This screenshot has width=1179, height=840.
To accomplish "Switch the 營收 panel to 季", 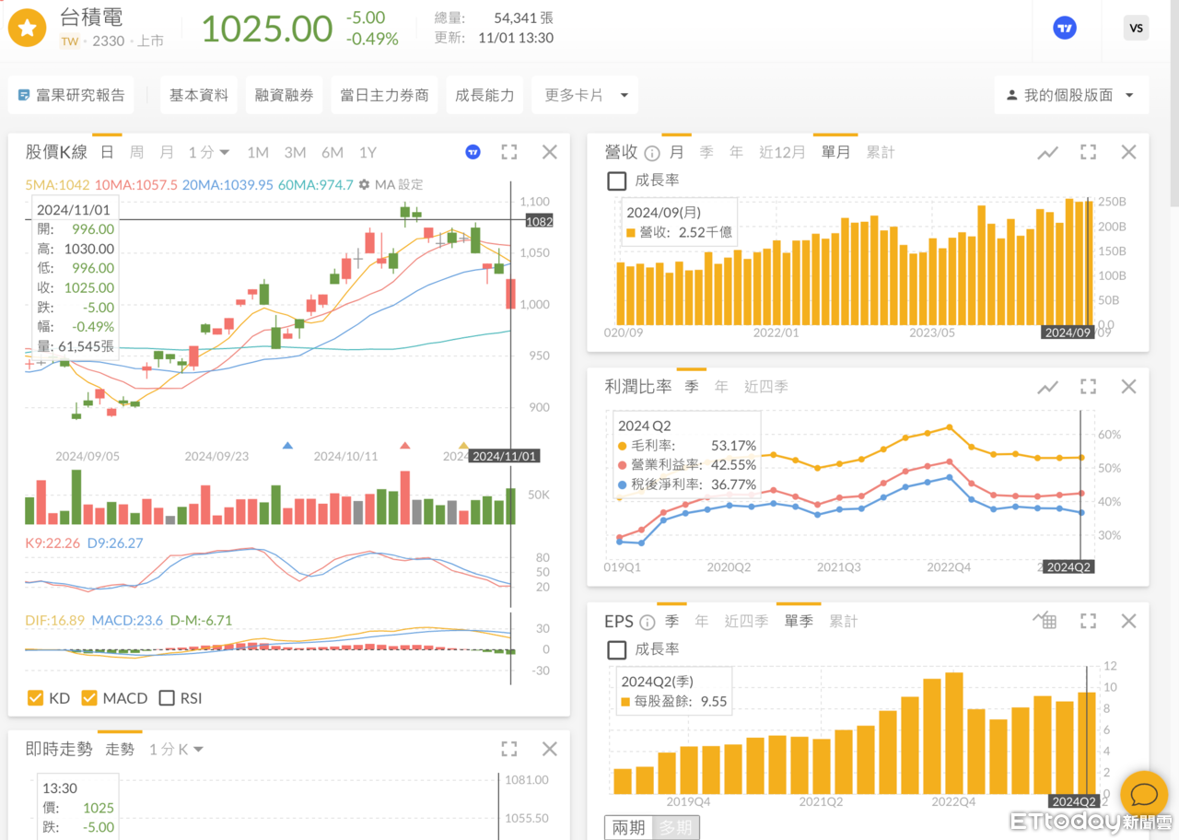I will pyautogui.click(x=706, y=153).
